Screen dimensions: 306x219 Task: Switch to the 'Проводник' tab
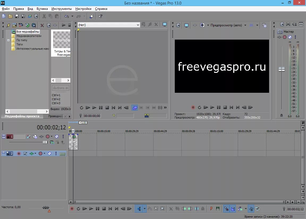click(55, 116)
